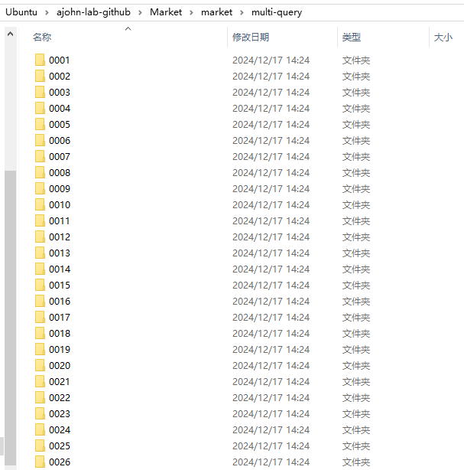Select the 0015 folder icon

tap(40, 285)
